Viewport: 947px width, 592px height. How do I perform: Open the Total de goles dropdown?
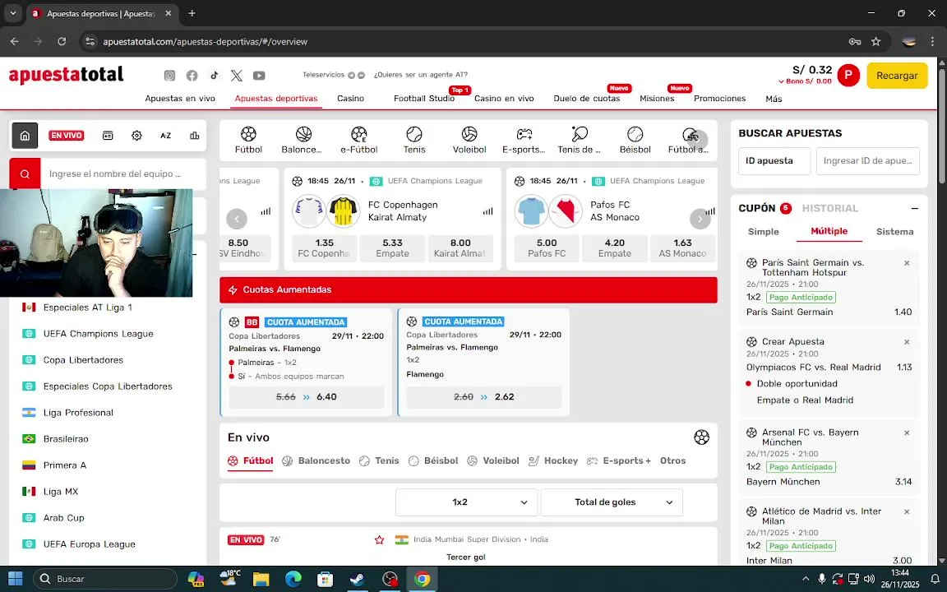click(612, 502)
